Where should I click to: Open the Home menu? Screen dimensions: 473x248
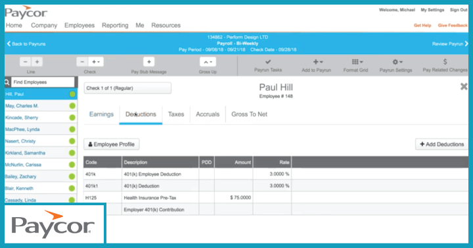[x=14, y=26]
